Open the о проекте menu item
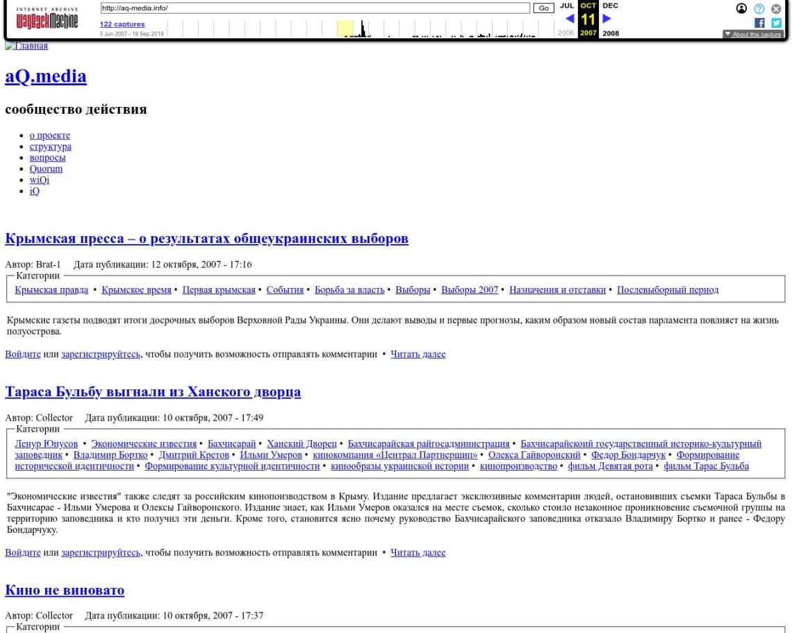The width and height of the screenshot is (792, 633). tap(50, 135)
